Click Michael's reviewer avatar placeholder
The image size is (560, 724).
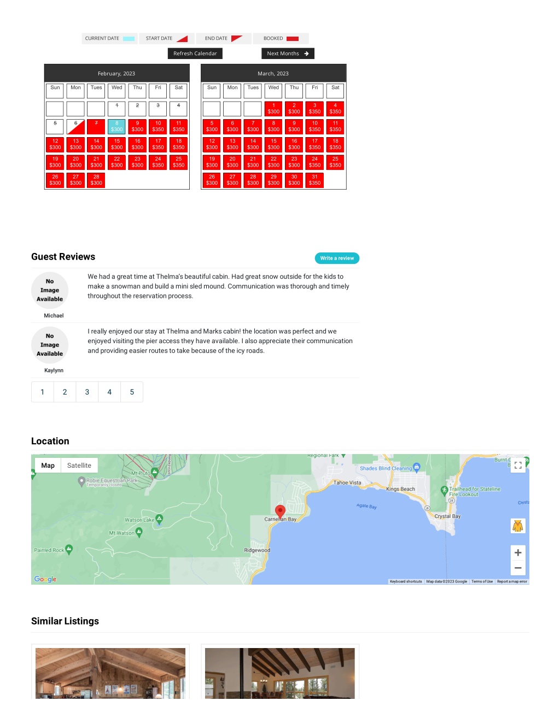50,290
